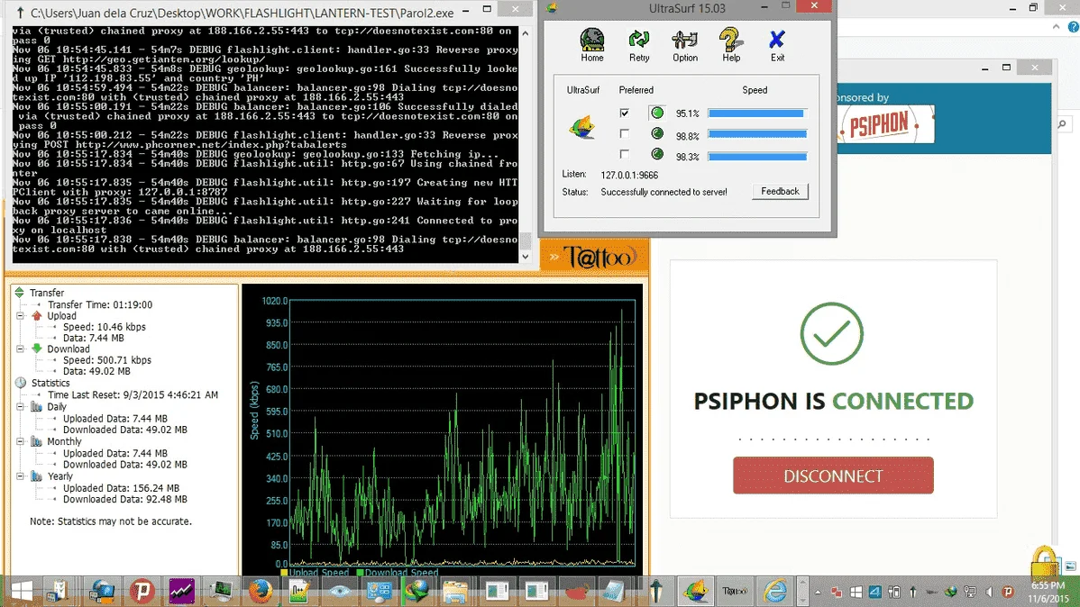
Task: Click the Psiphon DISCONNECT button
Action: coord(833,476)
